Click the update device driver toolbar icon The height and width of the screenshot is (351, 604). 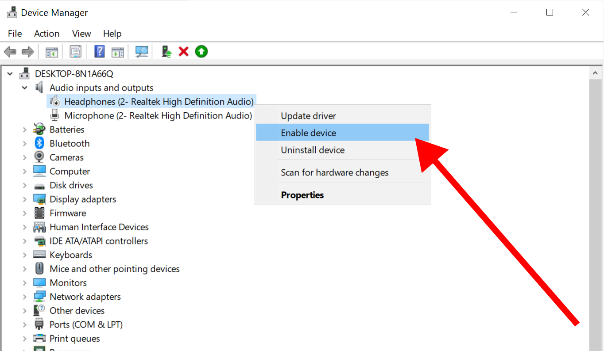pyautogui.click(x=166, y=52)
